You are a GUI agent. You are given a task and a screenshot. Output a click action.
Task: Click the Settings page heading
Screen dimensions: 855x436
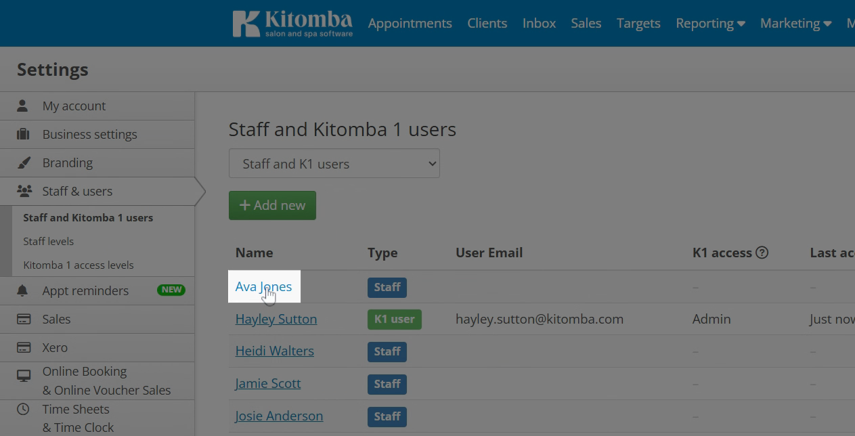tap(53, 69)
